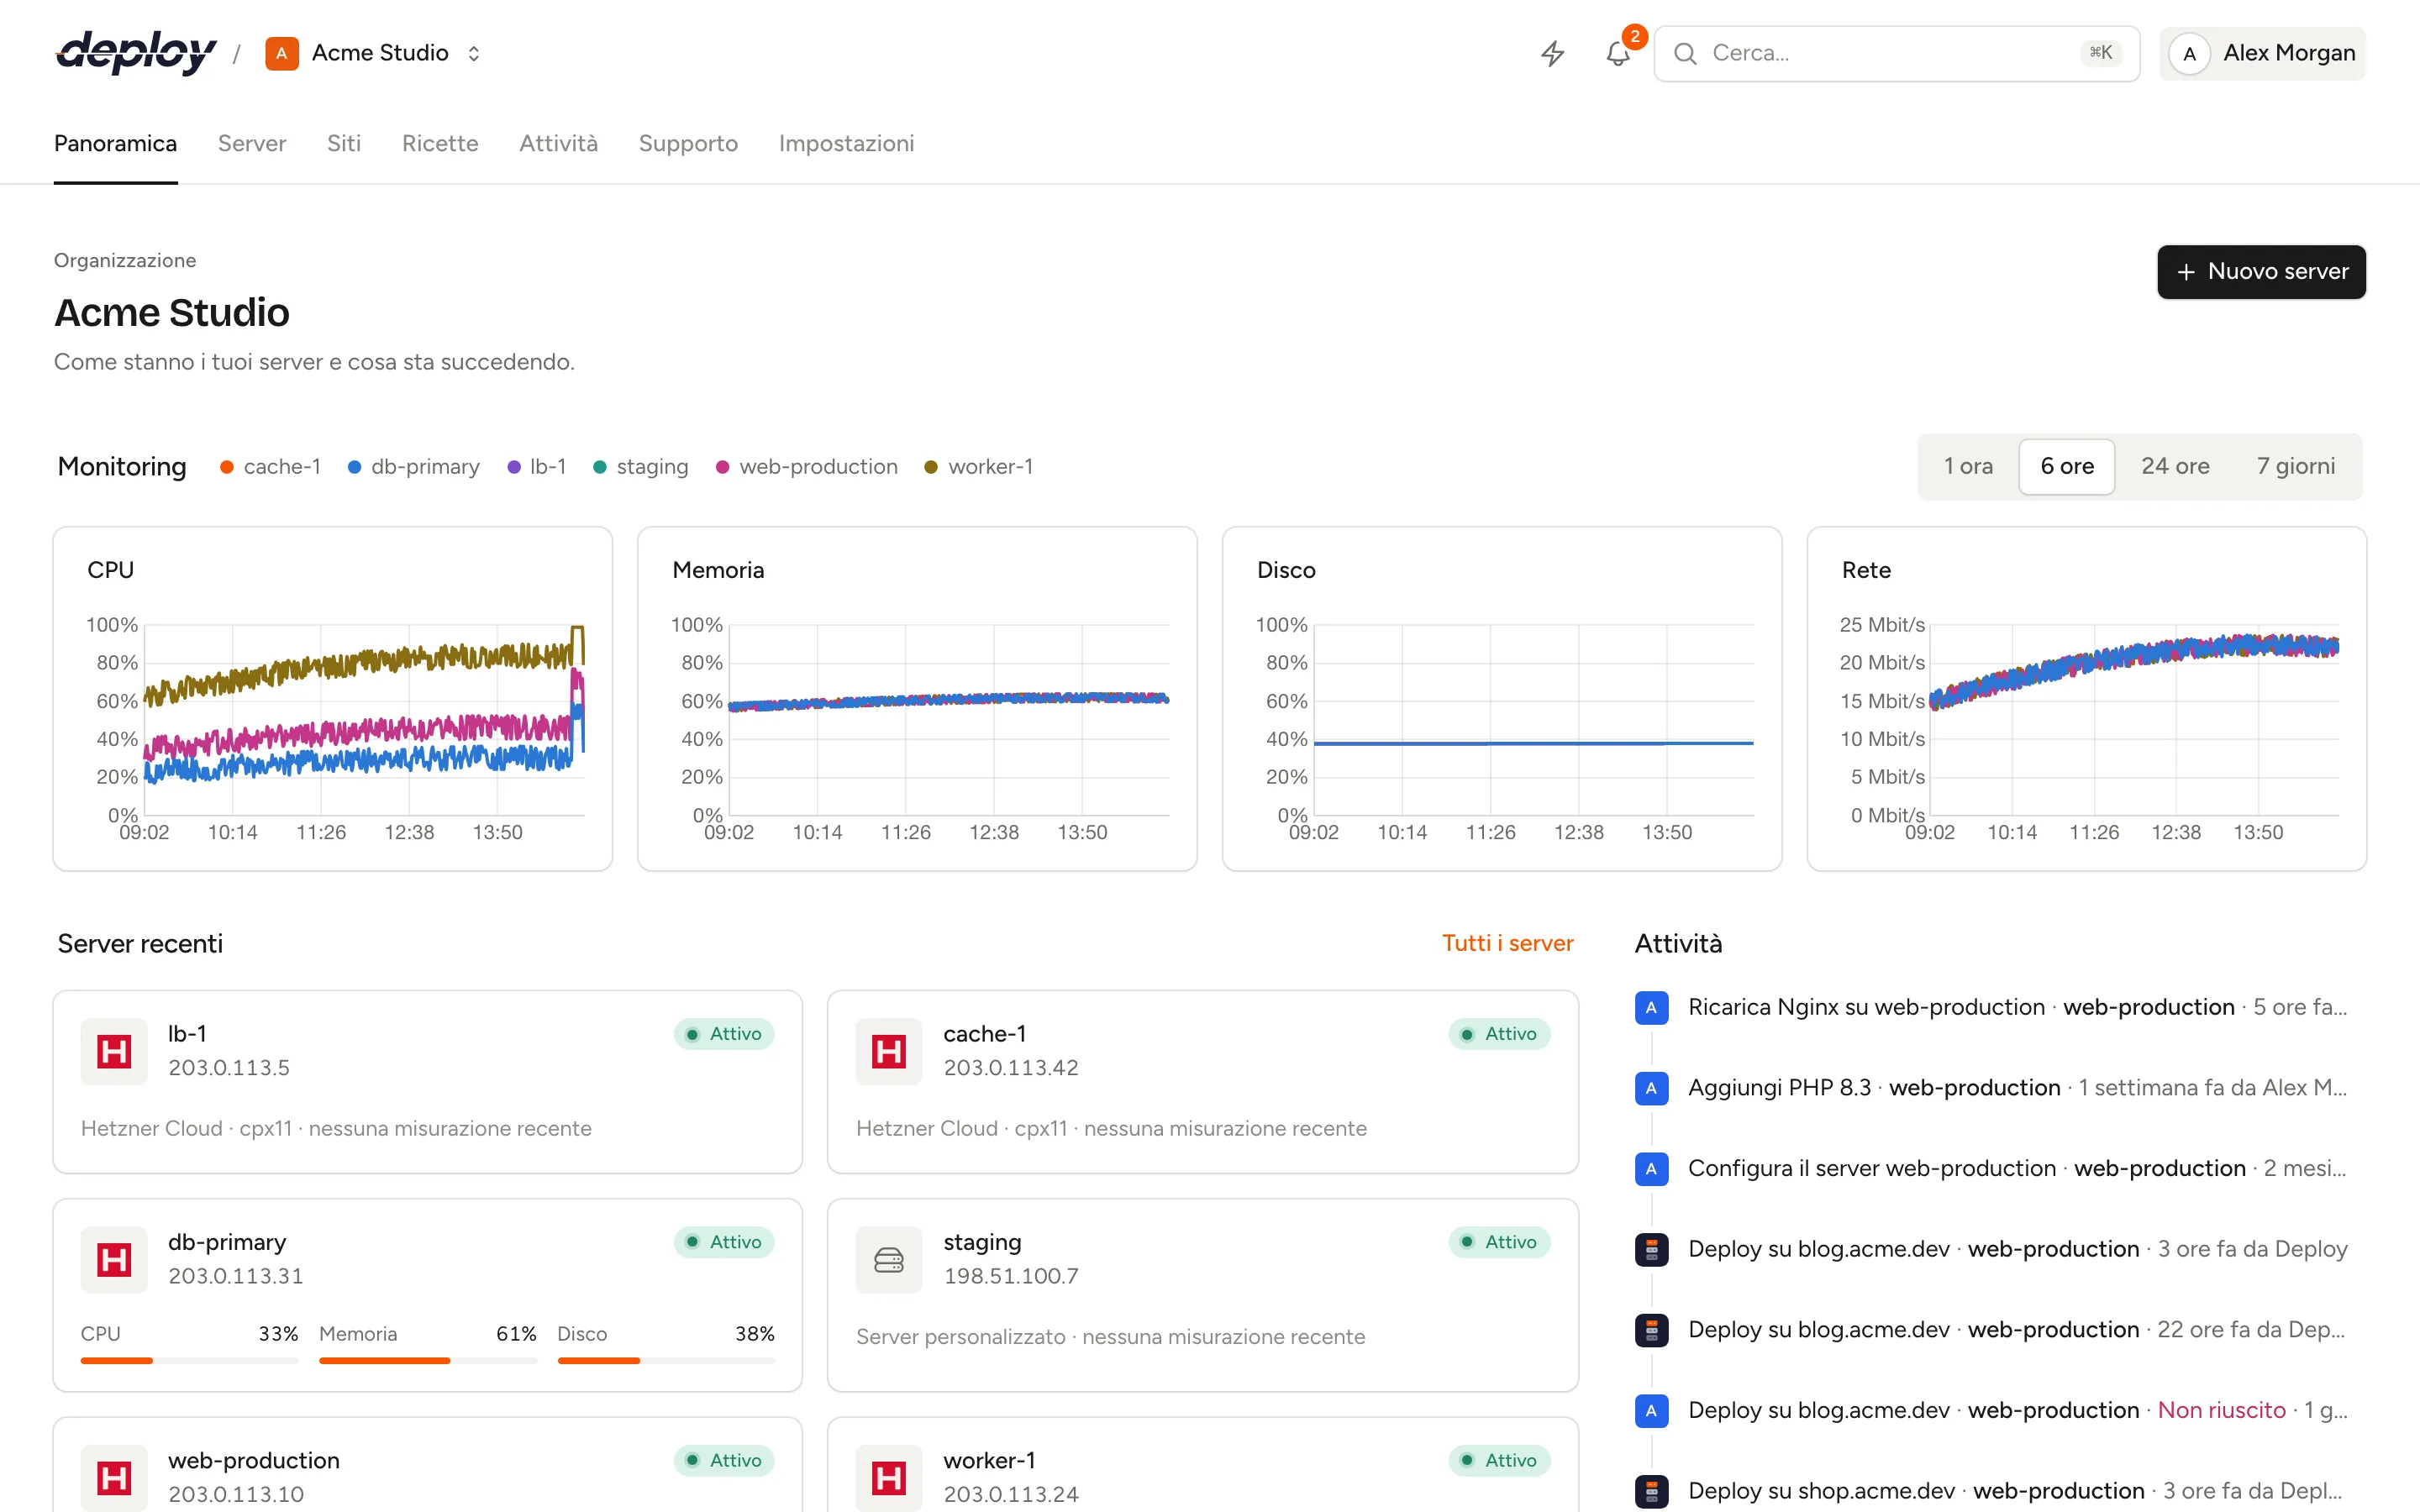Open the notifications bell icon
This screenshot has width=2420, height=1512.
1618,53
